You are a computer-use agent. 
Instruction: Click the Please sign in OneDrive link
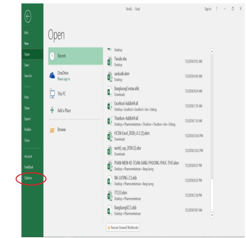coord(64,79)
